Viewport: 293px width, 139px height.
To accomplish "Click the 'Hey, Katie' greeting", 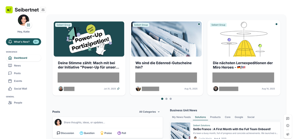I will [23, 32].
